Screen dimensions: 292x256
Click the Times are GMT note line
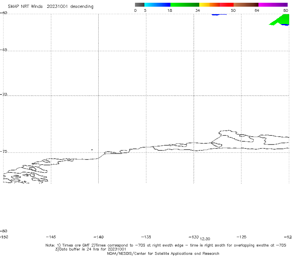pos(166,245)
